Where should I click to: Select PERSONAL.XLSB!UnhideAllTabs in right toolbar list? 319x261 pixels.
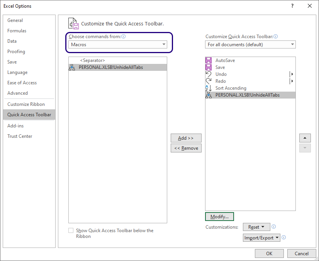click(x=250, y=95)
